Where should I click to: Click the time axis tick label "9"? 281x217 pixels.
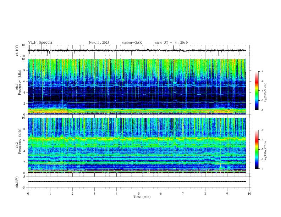coord(227,194)
